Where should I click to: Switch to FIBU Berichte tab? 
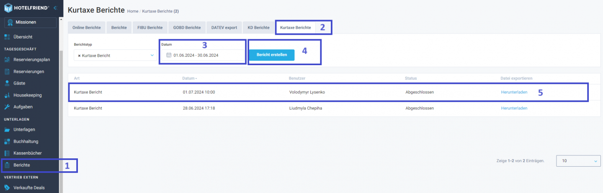coord(150,28)
